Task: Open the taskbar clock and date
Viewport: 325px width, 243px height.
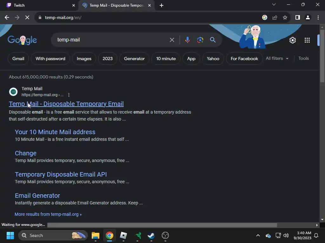Action: click(302, 235)
